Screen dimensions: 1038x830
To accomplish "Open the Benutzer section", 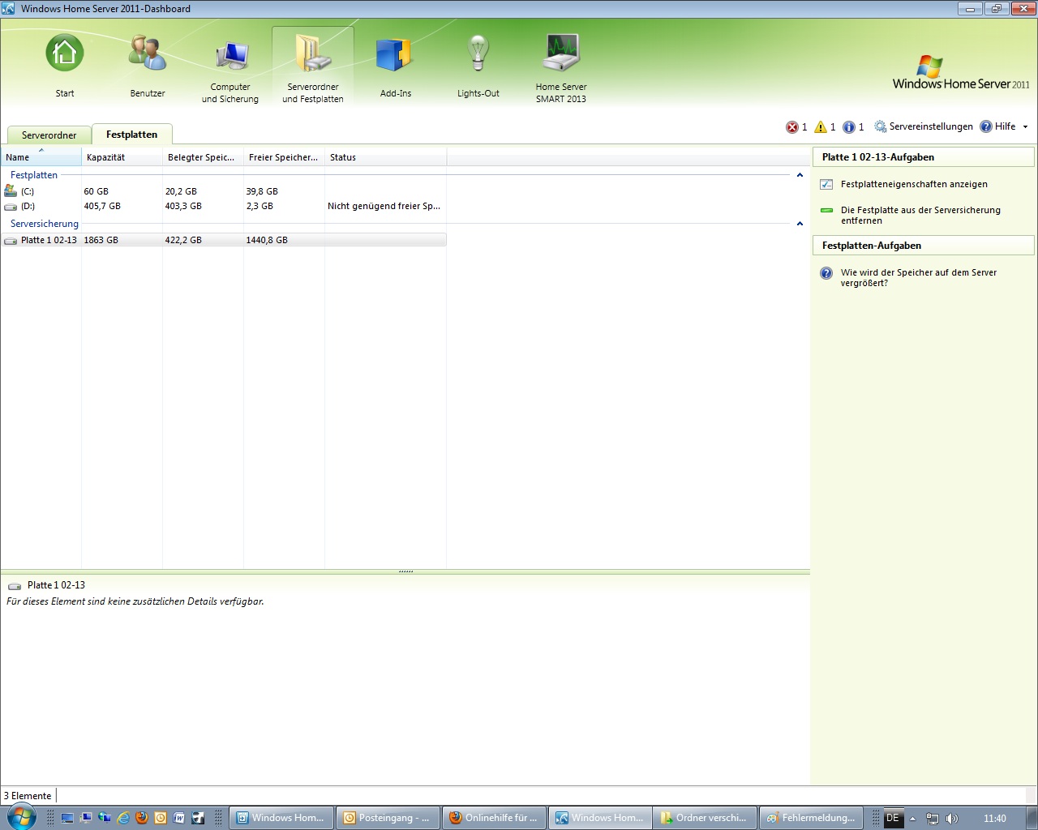I will [x=148, y=66].
